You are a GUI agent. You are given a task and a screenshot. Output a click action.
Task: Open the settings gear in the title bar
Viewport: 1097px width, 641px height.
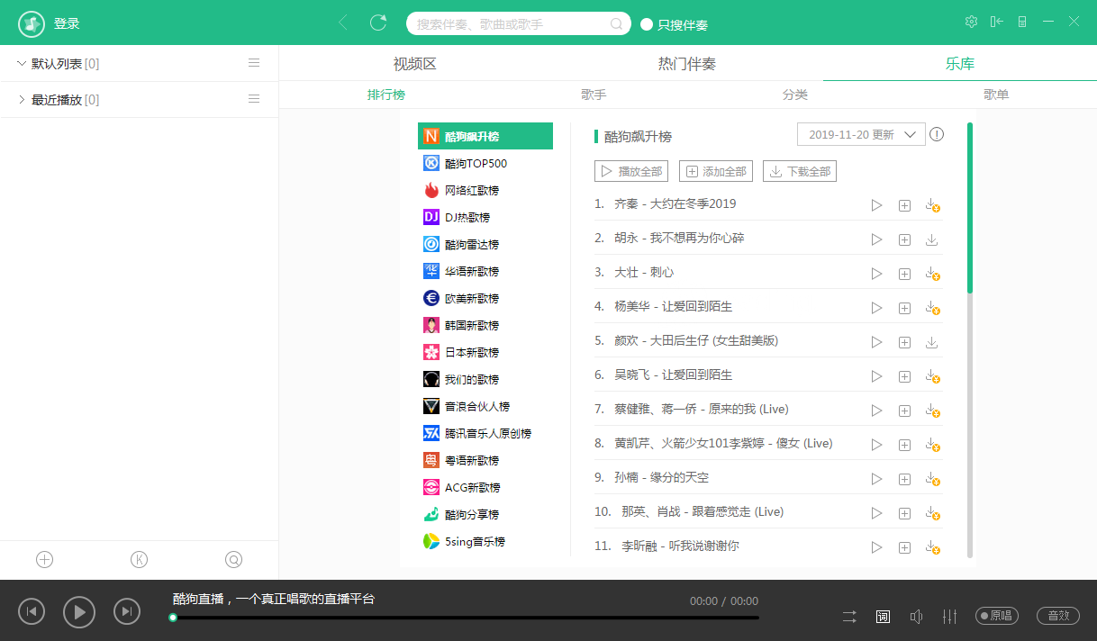coord(971,22)
